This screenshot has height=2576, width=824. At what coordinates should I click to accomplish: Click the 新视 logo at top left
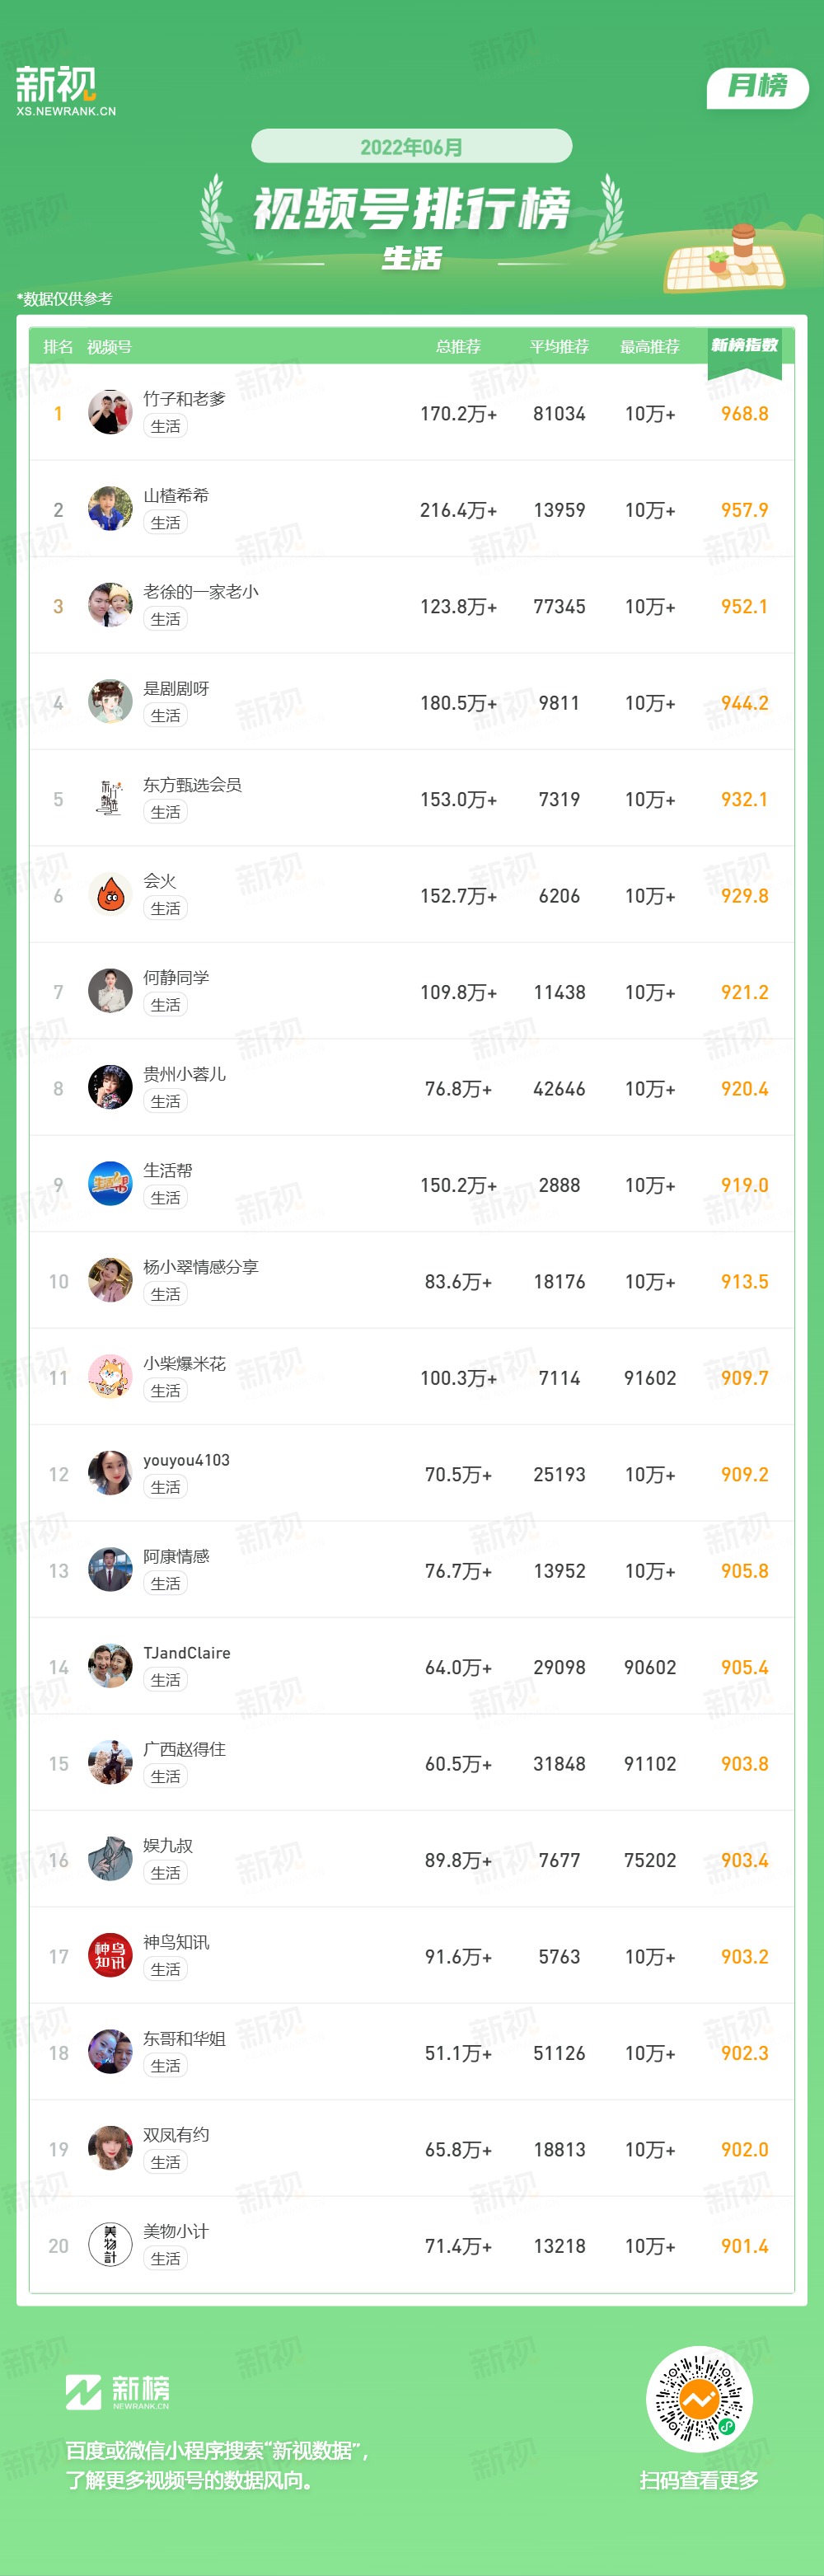click(66, 91)
